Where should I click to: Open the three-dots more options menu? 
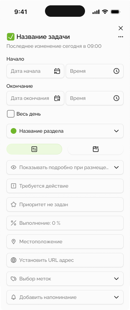click(120, 37)
